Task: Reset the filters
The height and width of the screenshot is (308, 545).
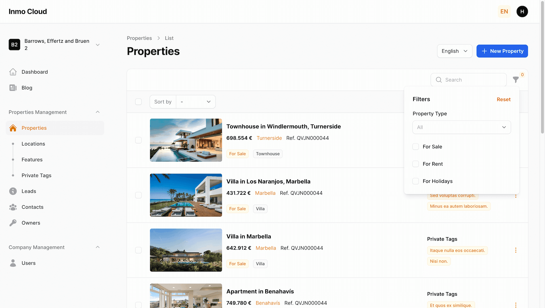Action: [504, 99]
